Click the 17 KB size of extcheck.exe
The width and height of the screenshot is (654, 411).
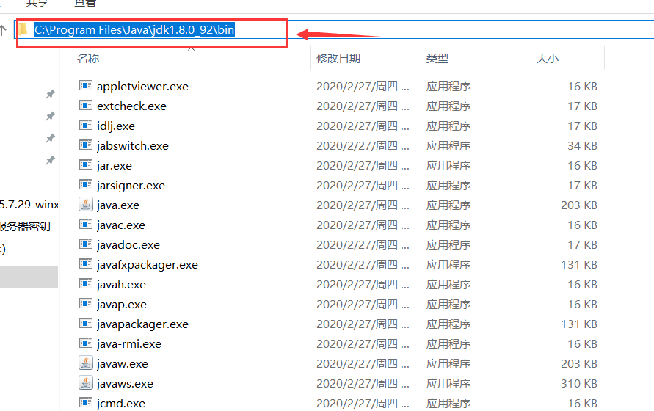coord(582,106)
